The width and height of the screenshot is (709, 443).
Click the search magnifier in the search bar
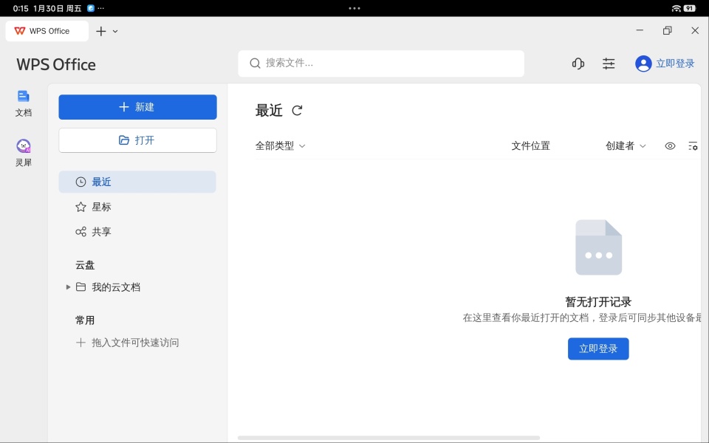[255, 63]
